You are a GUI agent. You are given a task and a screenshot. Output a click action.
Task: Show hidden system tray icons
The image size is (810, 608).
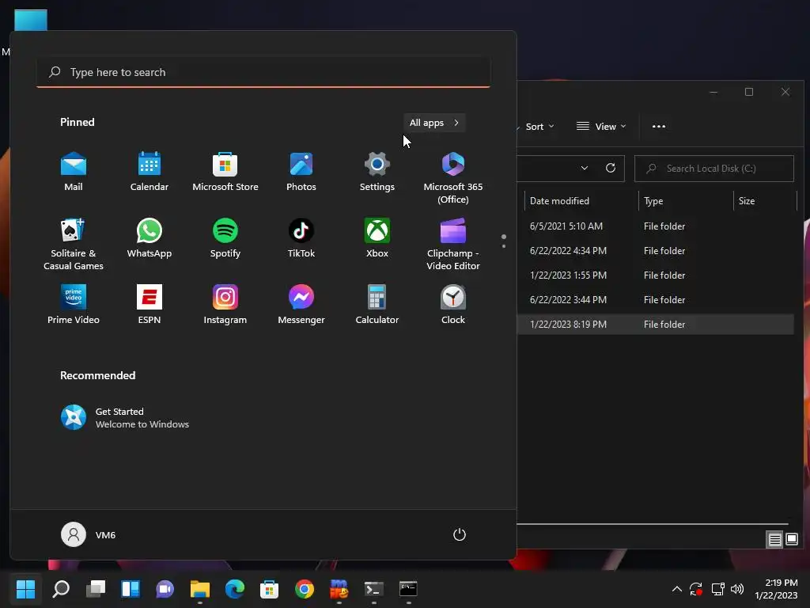click(677, 589)
